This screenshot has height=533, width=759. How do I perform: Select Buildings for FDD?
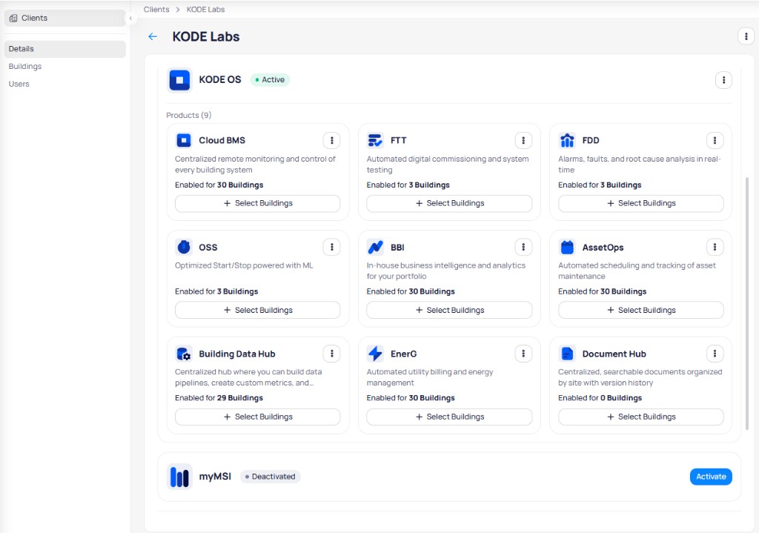pos(641,203)
